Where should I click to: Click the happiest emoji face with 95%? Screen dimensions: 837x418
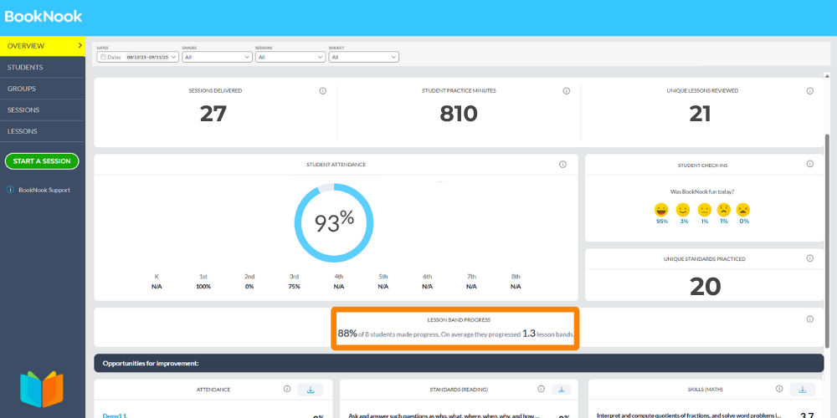tap(662, 210)
